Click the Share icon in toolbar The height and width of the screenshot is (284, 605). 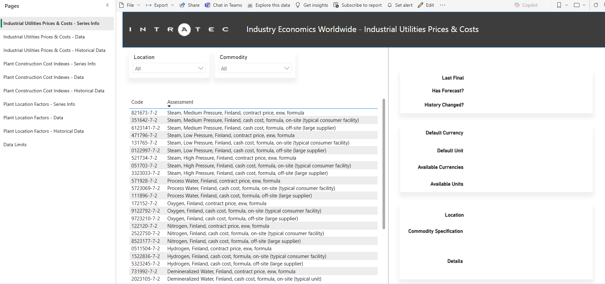click(x=183, y=5)
